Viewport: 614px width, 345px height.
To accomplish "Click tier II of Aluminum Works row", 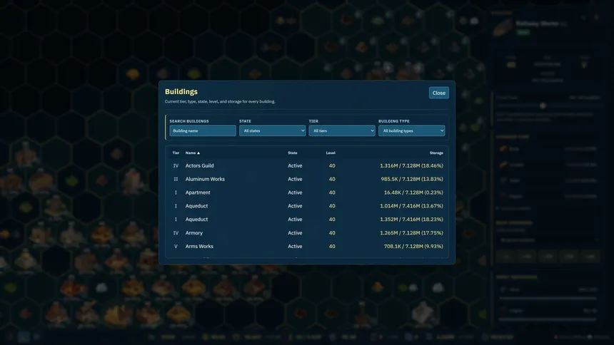I will 176,179.
